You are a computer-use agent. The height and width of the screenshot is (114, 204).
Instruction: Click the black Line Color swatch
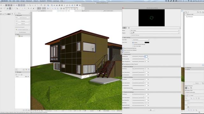[x=147, y=42]
